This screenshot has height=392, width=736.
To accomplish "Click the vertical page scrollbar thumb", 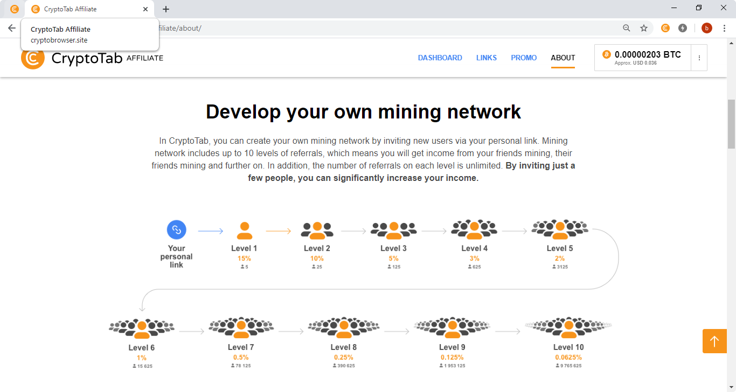I will [x=731, y=124].
